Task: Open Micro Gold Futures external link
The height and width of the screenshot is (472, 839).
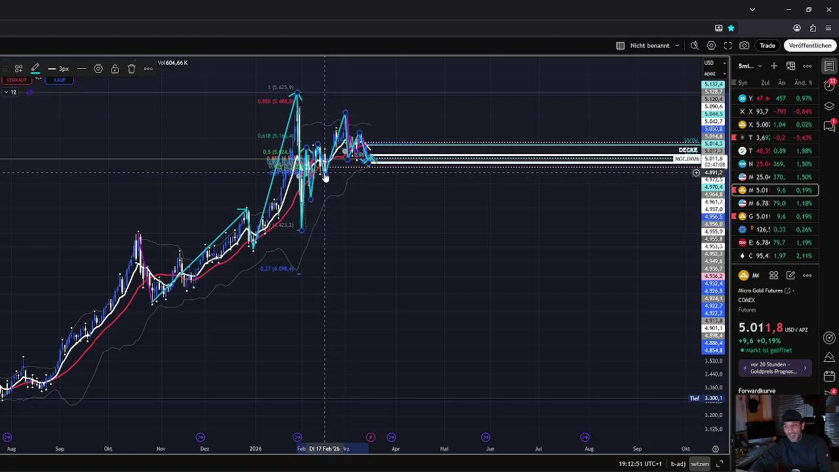Action: pyautogui.click(x=788, y=290)
